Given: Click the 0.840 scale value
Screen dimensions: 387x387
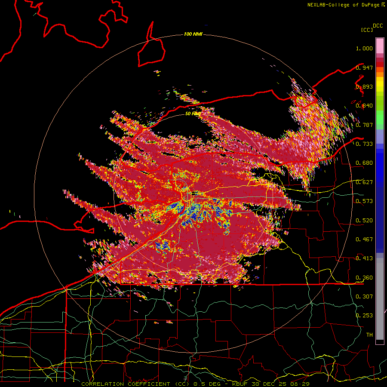Looking at the screenshot, I should pos(364,106).
